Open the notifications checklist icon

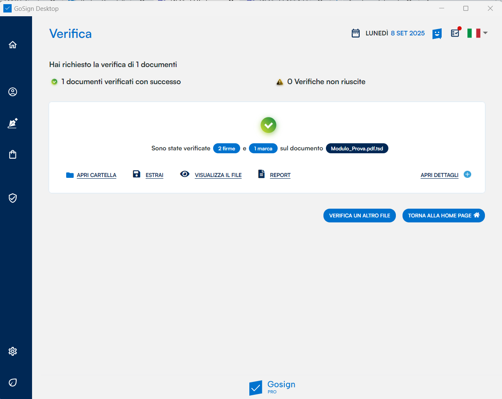tap(455, 33)
